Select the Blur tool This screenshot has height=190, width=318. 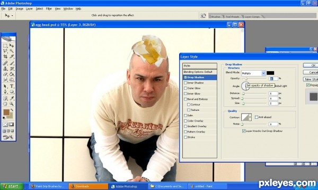5,80
